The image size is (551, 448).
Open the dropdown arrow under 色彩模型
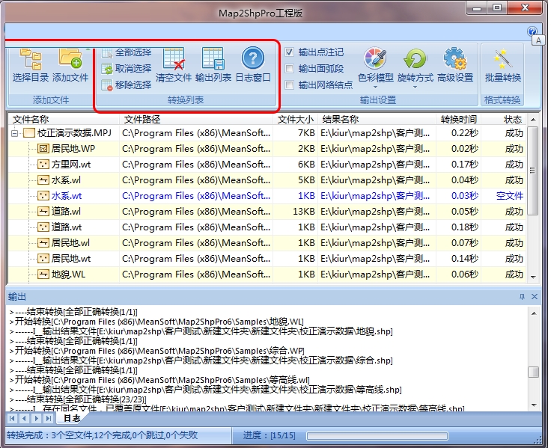coord(375,87)
